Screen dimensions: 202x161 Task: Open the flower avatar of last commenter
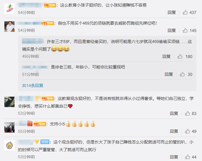[x=9, y=145]
